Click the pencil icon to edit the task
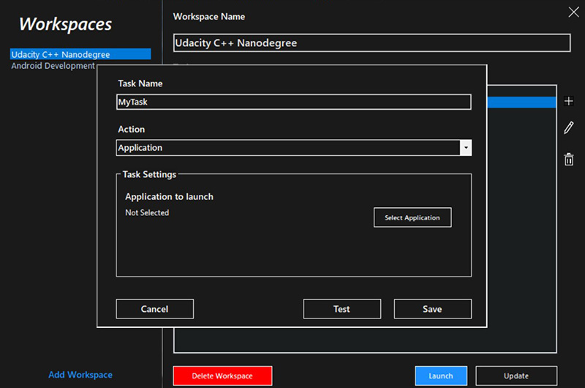The image size is (585, 388). pyautogui.click(x=569, y=128)
